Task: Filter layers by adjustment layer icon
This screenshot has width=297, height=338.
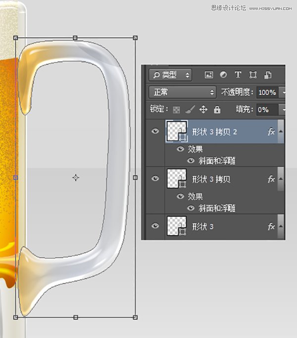Action: (223, 75)
